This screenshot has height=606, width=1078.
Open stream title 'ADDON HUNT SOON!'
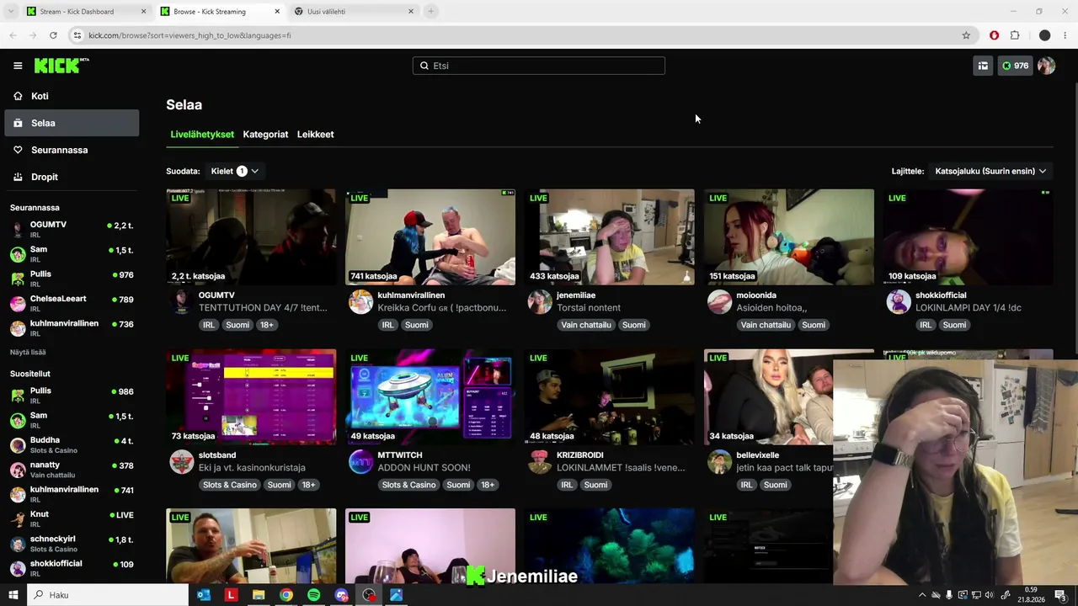pyautogui.click(x=424, y=468)
